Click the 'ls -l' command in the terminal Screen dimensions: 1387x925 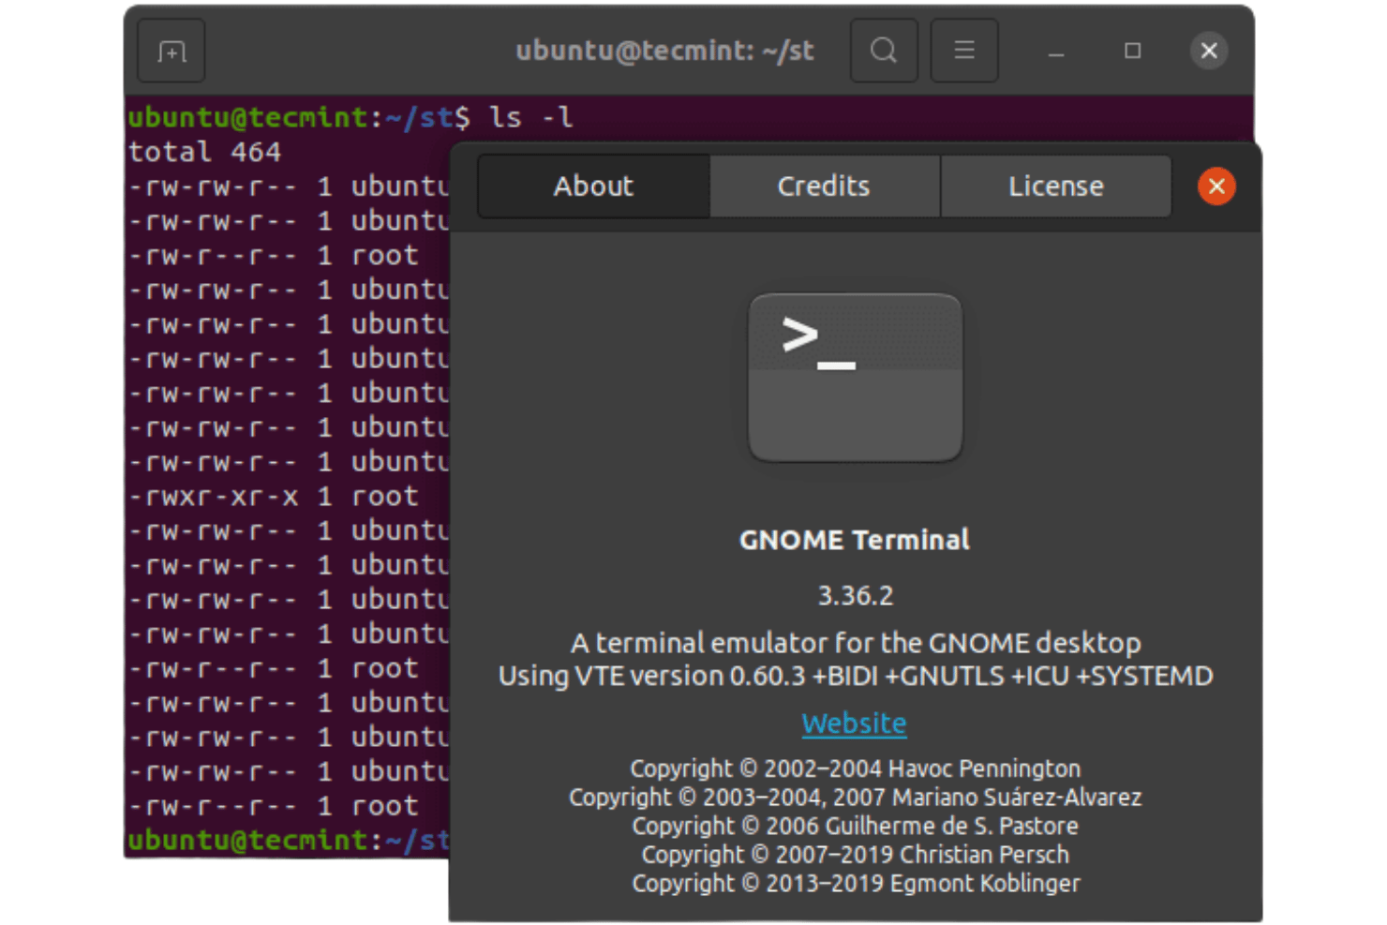click(x=530, y=117)
